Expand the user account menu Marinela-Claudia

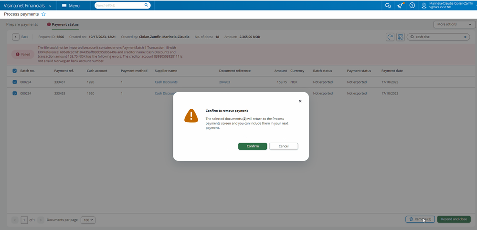[451, 5]
